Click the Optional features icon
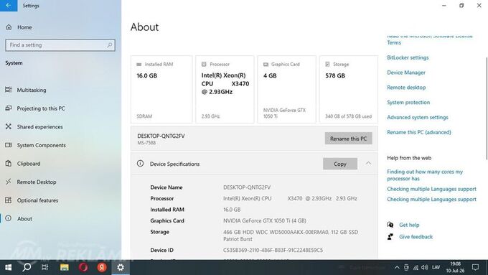 click(x=9, y=200)
